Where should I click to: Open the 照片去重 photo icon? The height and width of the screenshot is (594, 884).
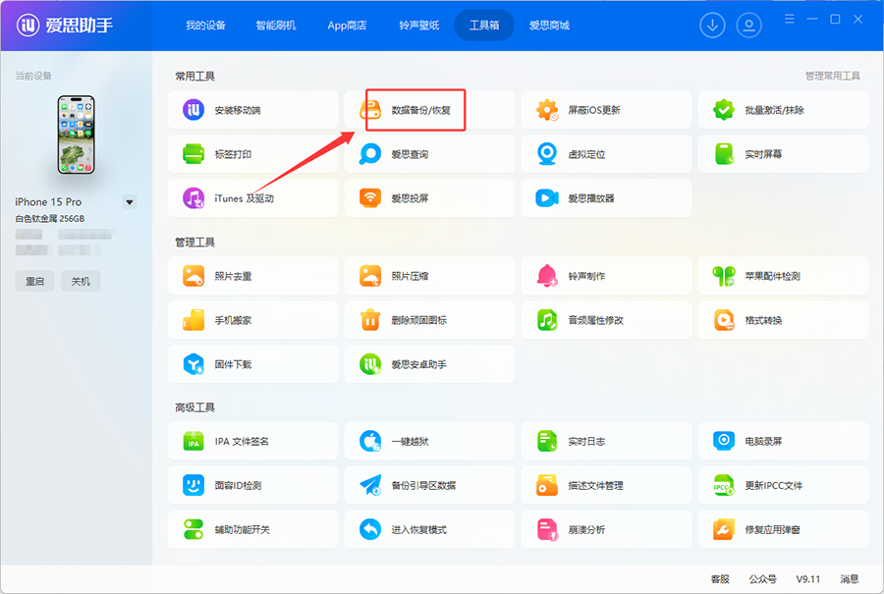(193, 276)
